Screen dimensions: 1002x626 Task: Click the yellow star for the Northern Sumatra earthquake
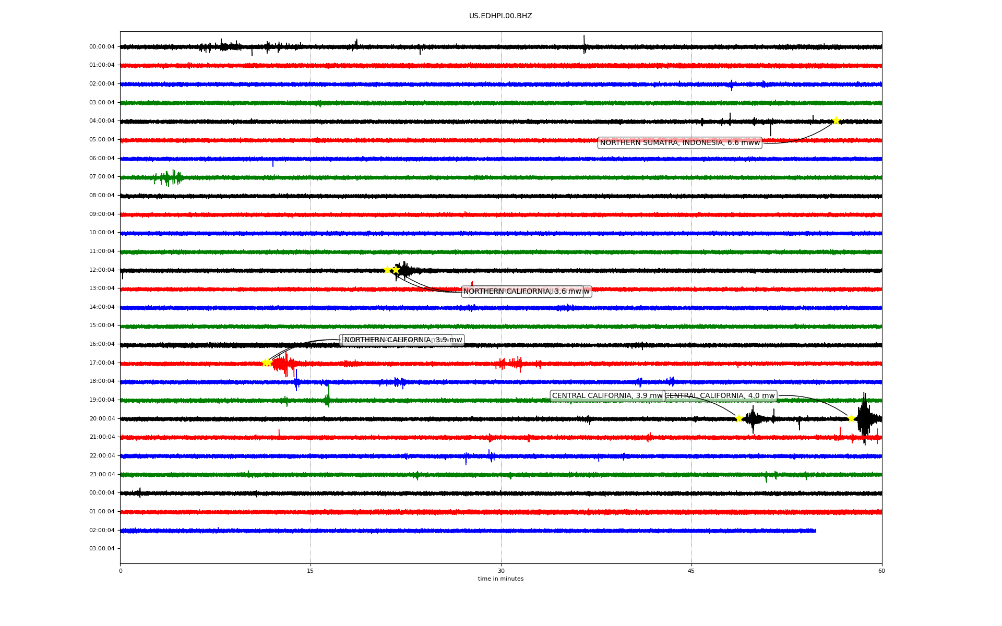point(836,121)
